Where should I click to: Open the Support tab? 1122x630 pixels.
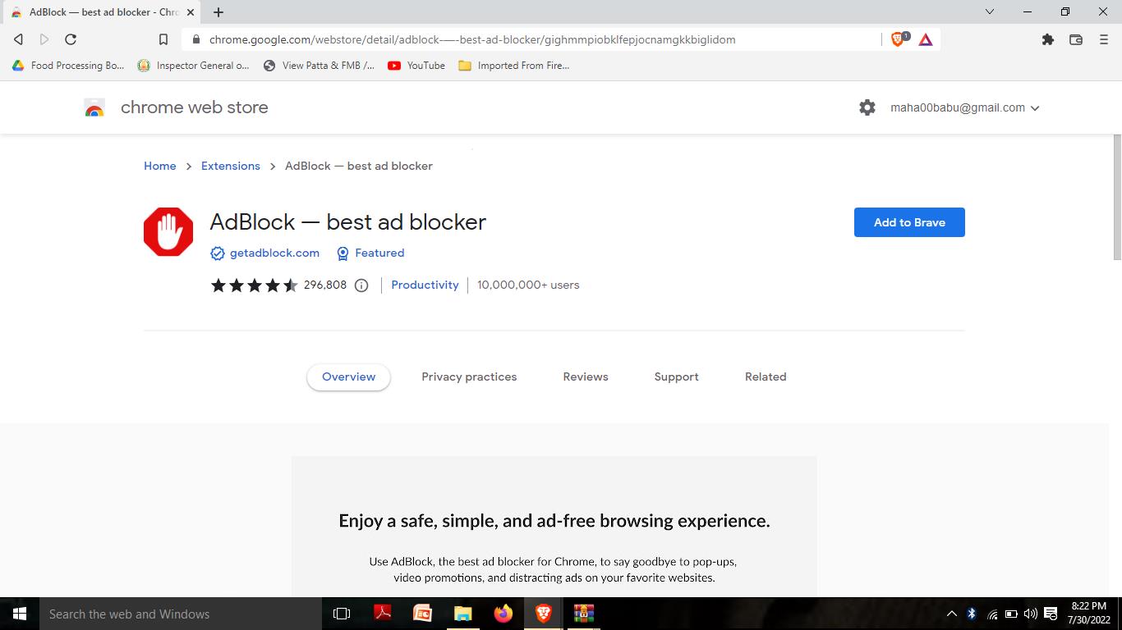pos(676,377)
